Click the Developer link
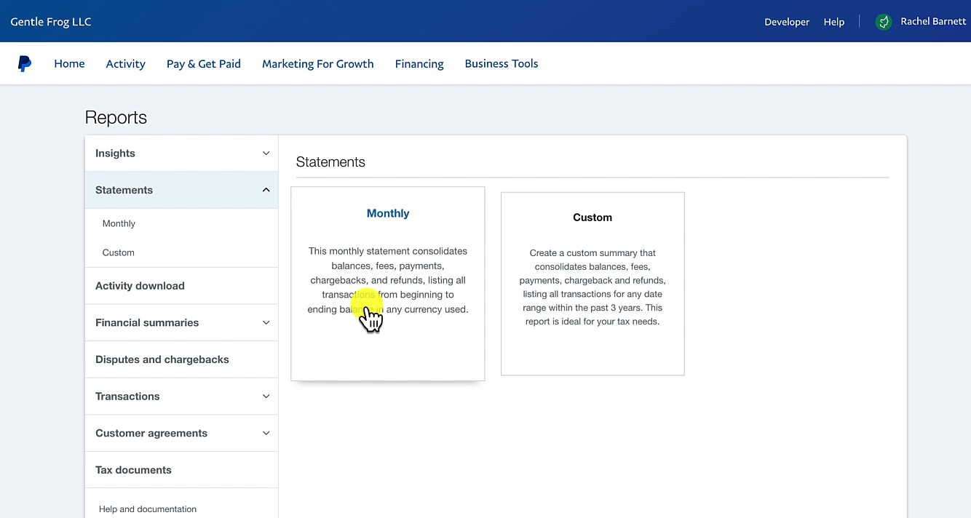Viewport: 971px width, 518px height. [x=787, y=22]
